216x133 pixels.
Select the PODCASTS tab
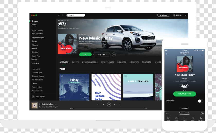147,62
